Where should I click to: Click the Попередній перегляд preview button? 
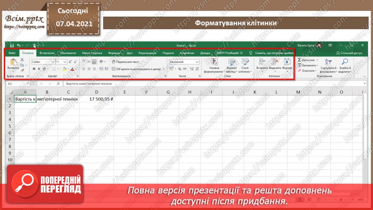click(x=45, y=184)
